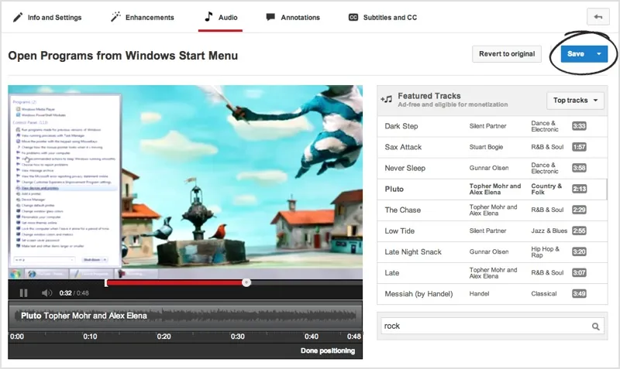
Task: Click the Pluto audio waveform track
Action: (x=185, y=316)
